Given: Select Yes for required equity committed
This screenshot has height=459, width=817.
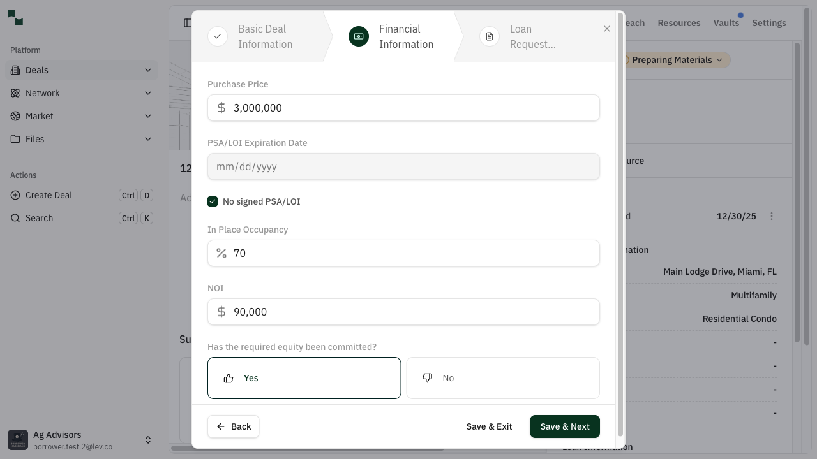Looking at the screenshot, I should point(304,378).
